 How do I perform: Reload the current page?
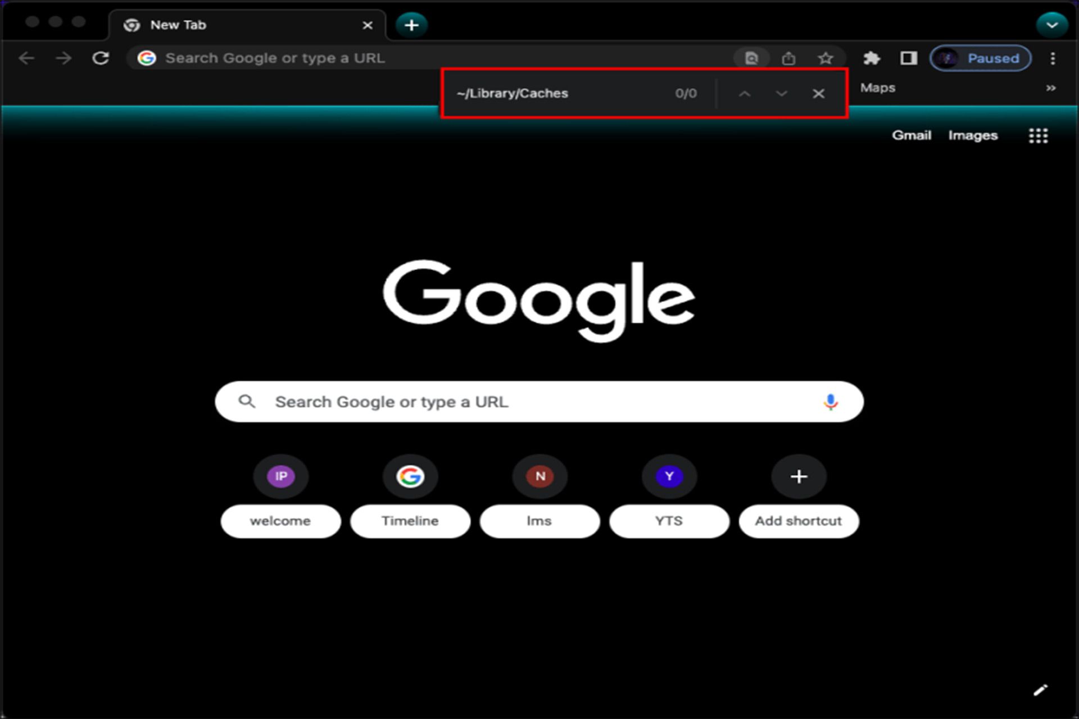pyautogui.click(x=101, y=58)
